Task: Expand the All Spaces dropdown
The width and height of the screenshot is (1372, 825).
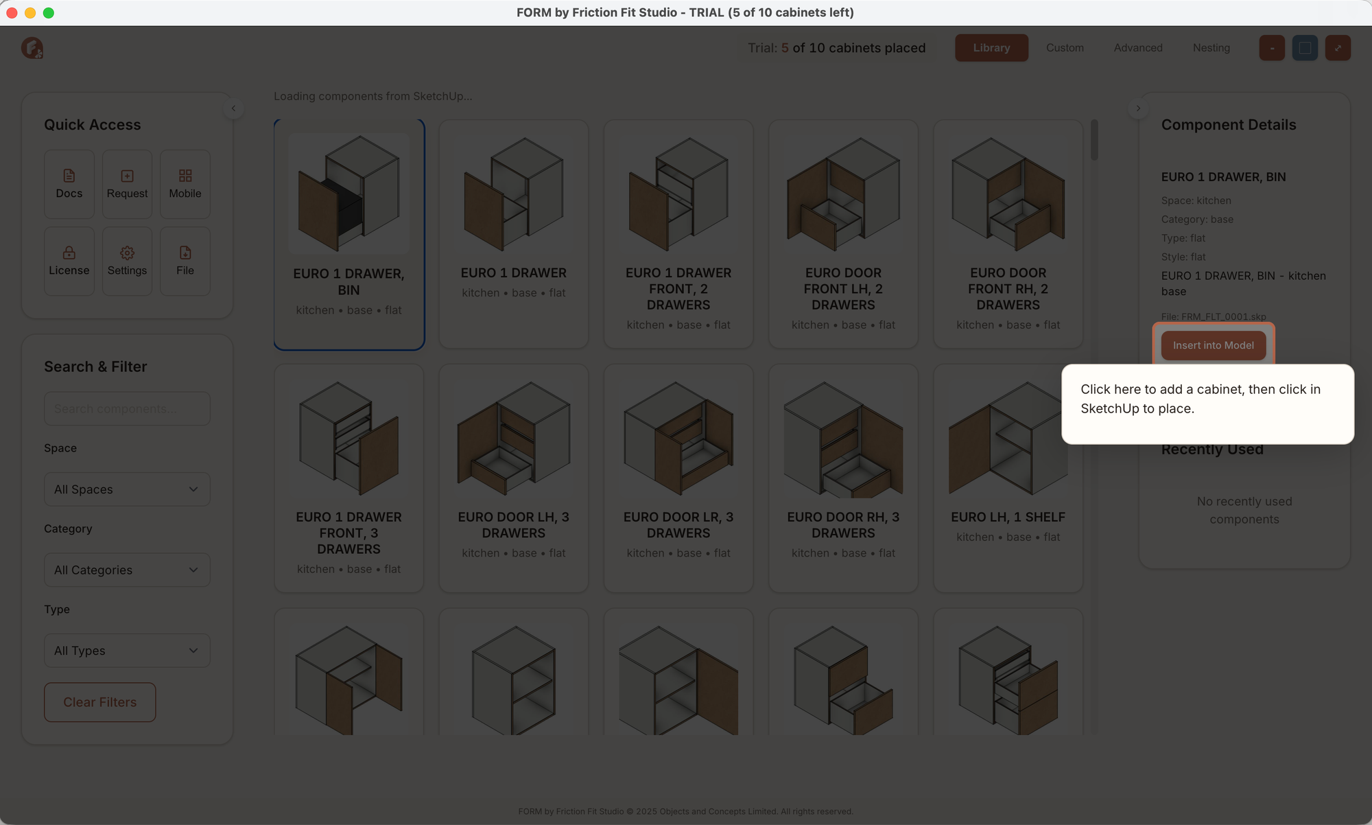Action: (x=127, y=489)
